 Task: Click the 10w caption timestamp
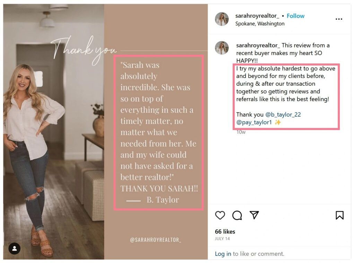(x=241, y=132)
